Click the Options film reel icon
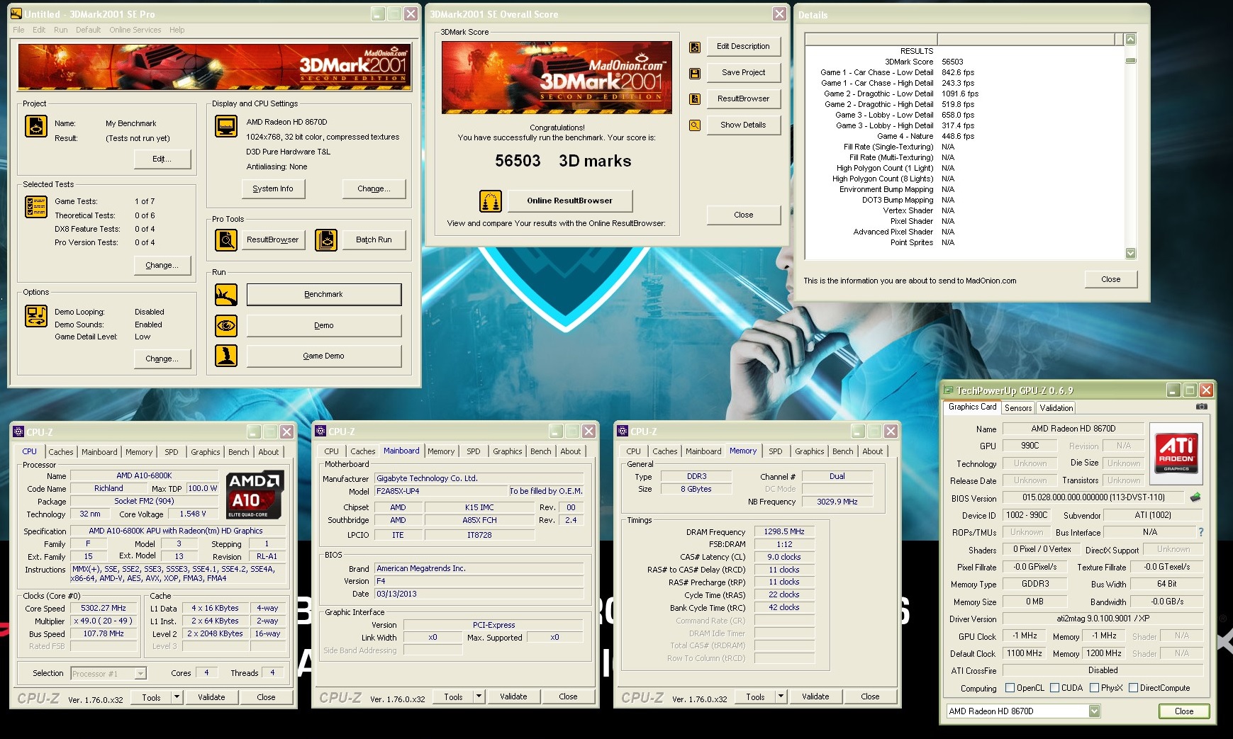1233x739 pixels. (36, 316)
